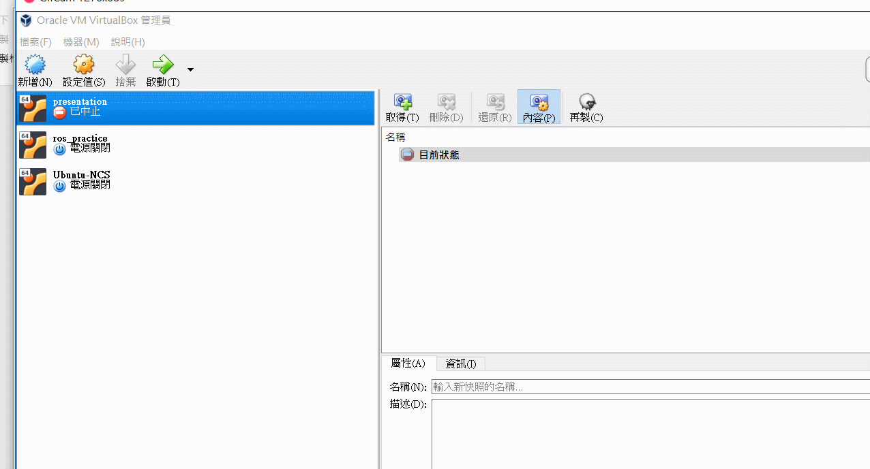Click the VirtualBox title bar cube icon
Viewport: 870px width, 469px height.
(x=26, y=20)
